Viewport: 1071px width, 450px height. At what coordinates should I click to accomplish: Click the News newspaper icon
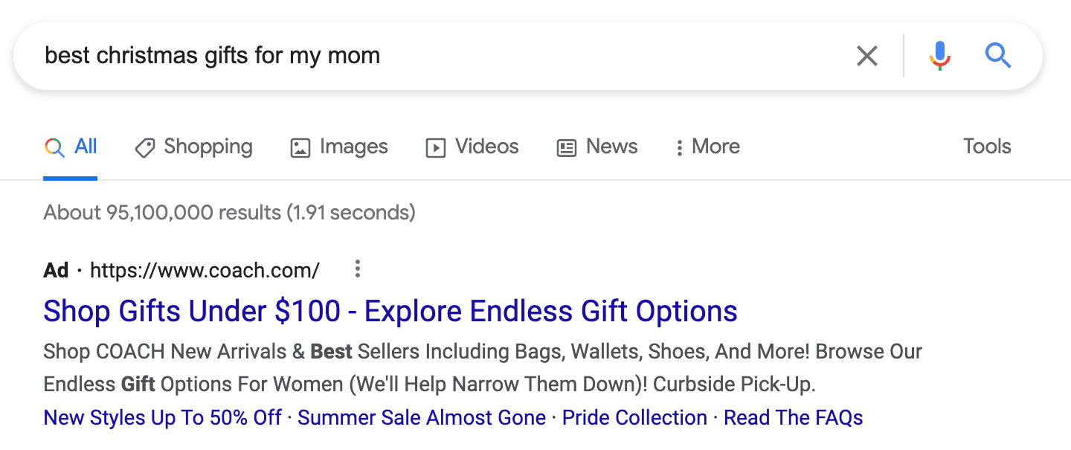pyautogui.click(x=567, y=148)
